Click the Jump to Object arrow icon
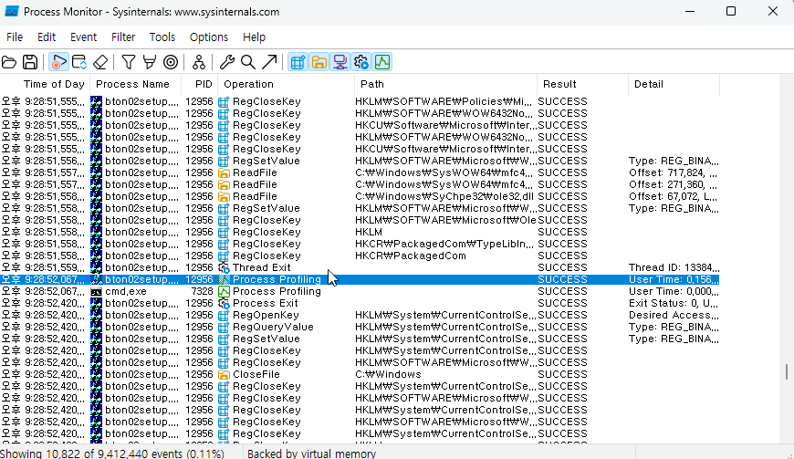This screenshot has width=794, height=459. 269,62
